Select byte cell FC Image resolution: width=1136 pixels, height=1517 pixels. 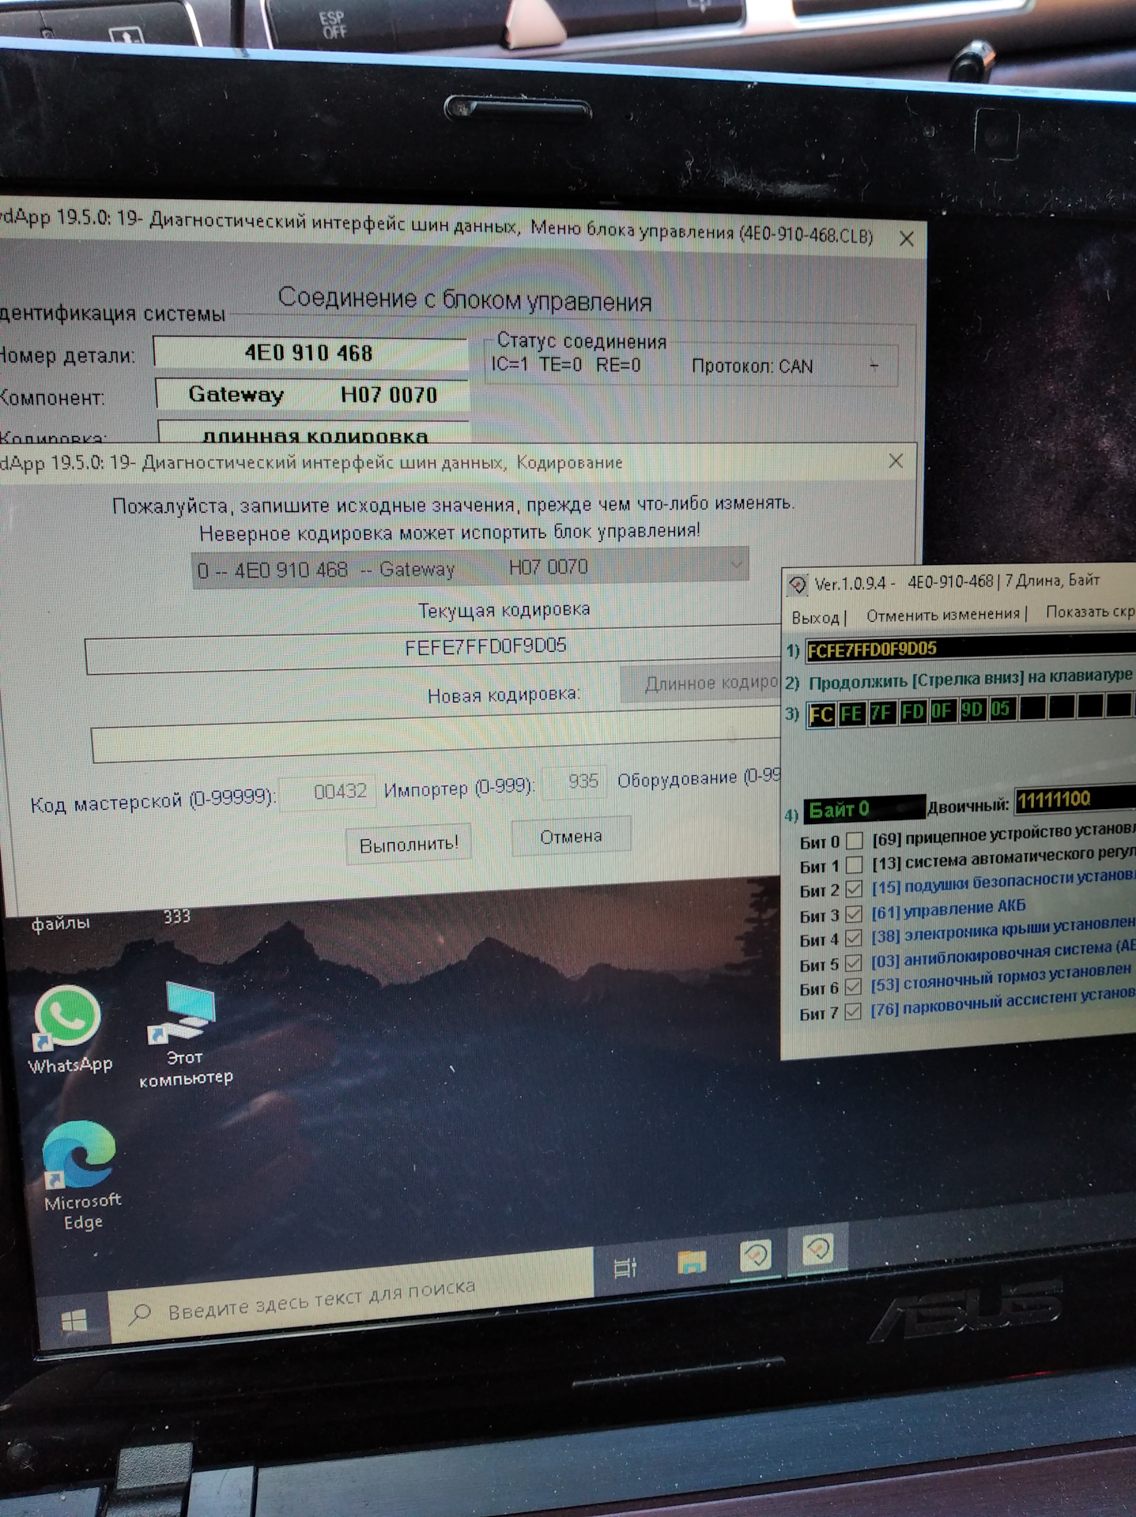point(821,715)
